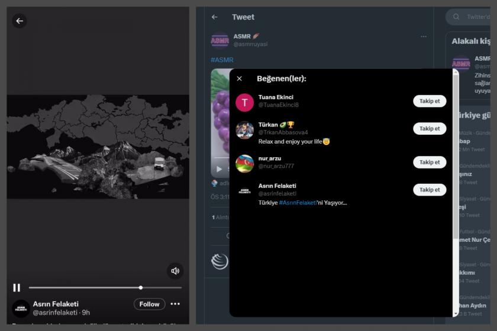
Task: Mute the video with the speaker icon
Action: (175, 271)
